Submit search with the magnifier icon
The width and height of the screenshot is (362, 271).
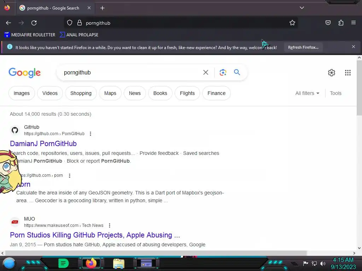(x=237, y=72)
